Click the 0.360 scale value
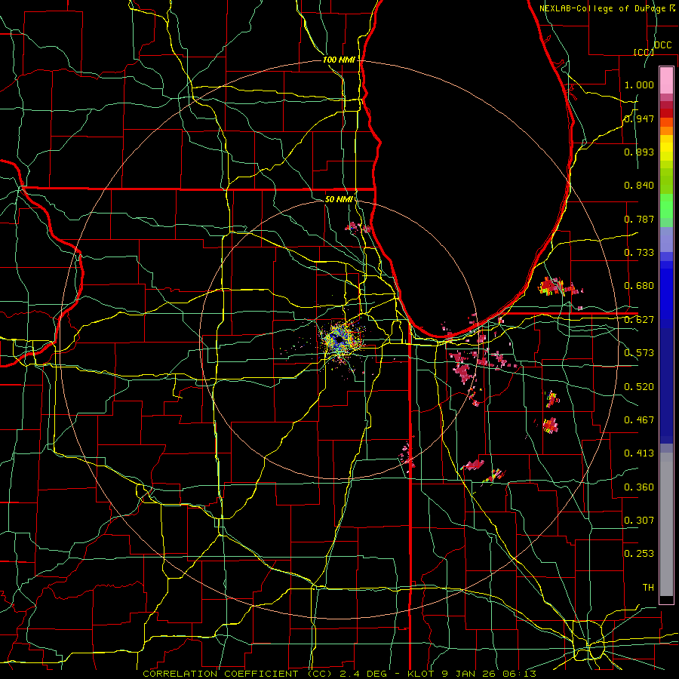This screenshot has width=679, height=679. pyautogui.click(x=639, y=487)
